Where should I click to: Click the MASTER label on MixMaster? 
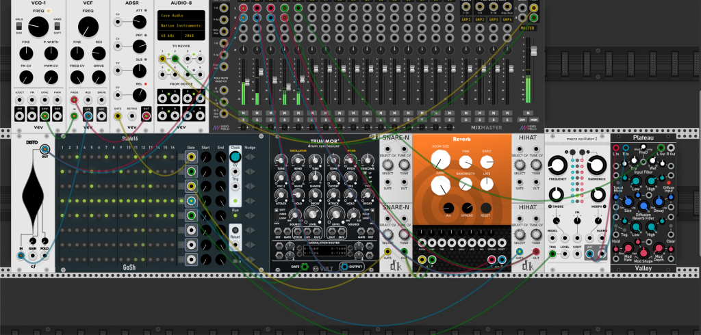(528, 28)
